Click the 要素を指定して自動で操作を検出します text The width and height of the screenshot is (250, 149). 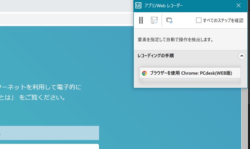pos(175,39)
